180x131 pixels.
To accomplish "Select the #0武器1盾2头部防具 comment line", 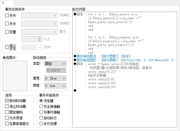I will (121, 68).
